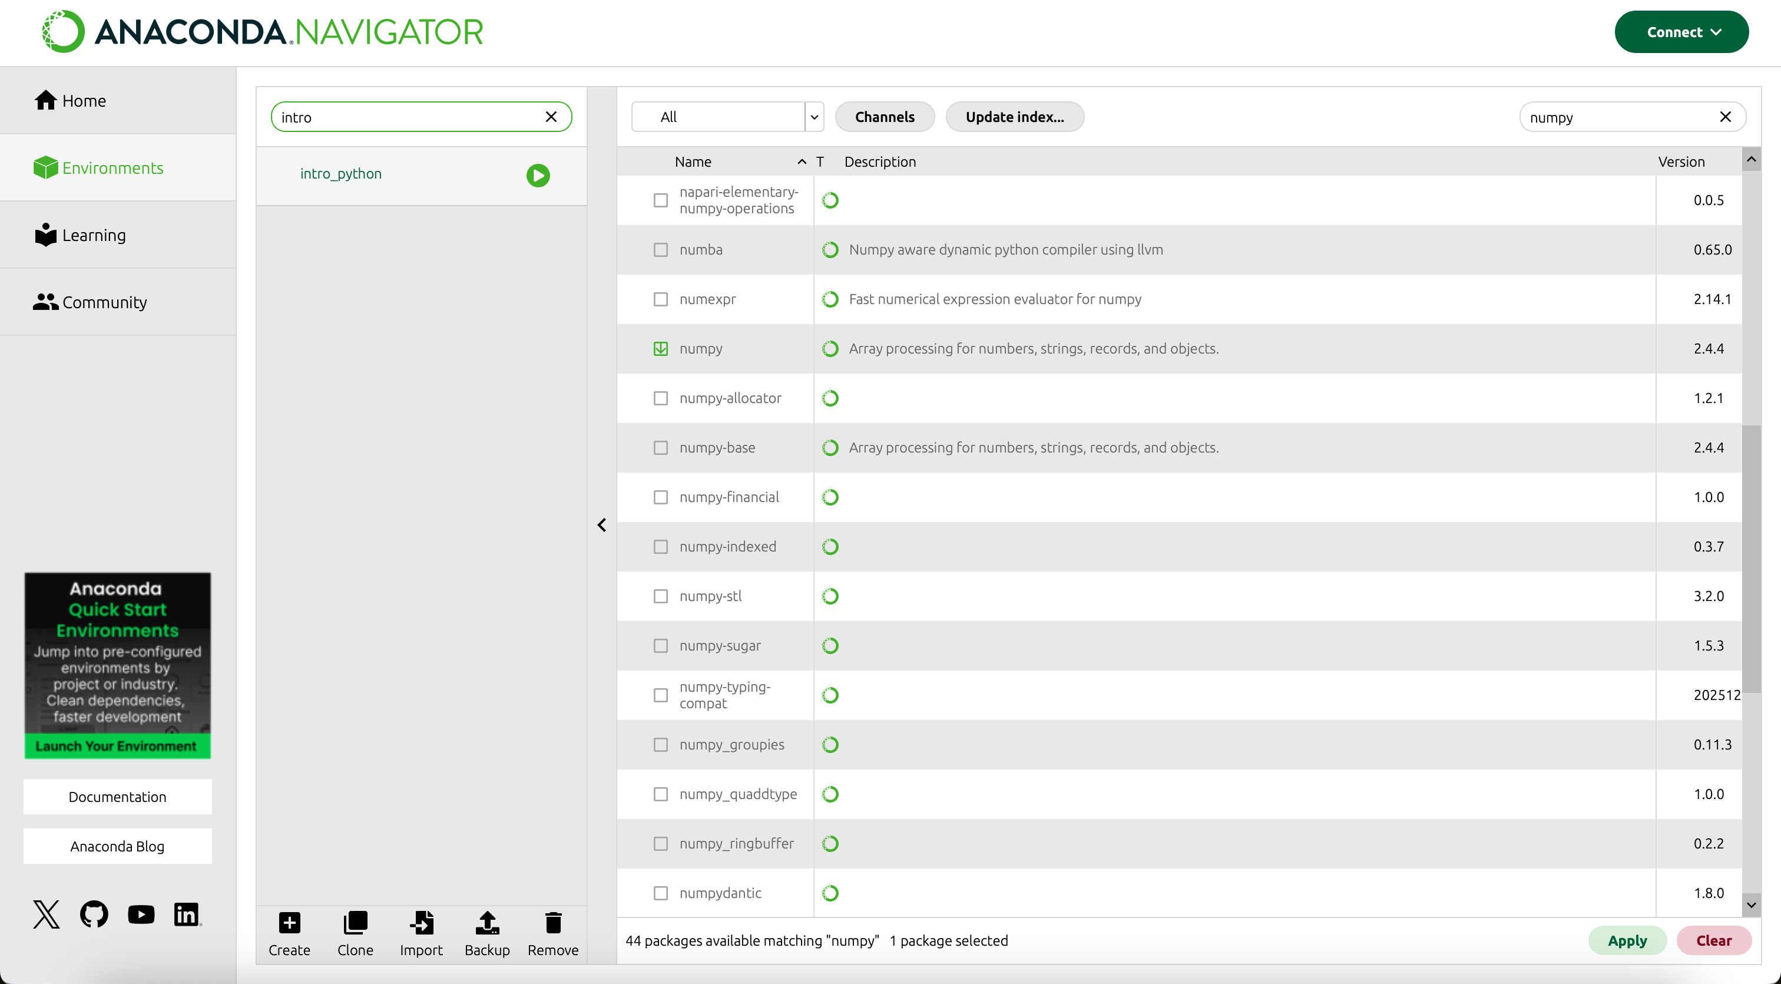Open the GitHub icon link
The image size is (1781, 984).
[94, 914]
